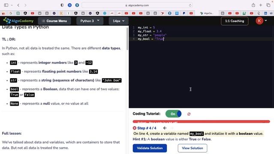
Task: Switch to the LinkedIn icon tab
Action: tap(265, 13)
